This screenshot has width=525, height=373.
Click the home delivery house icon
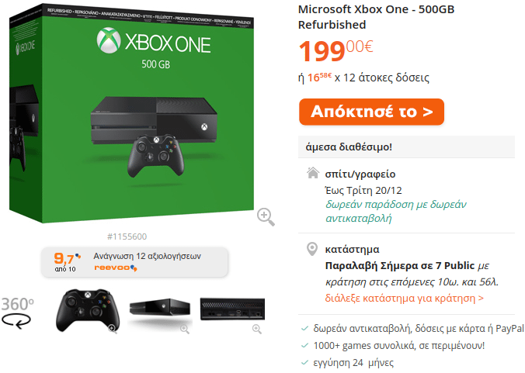pyautogui.click(x=313, y=173)
